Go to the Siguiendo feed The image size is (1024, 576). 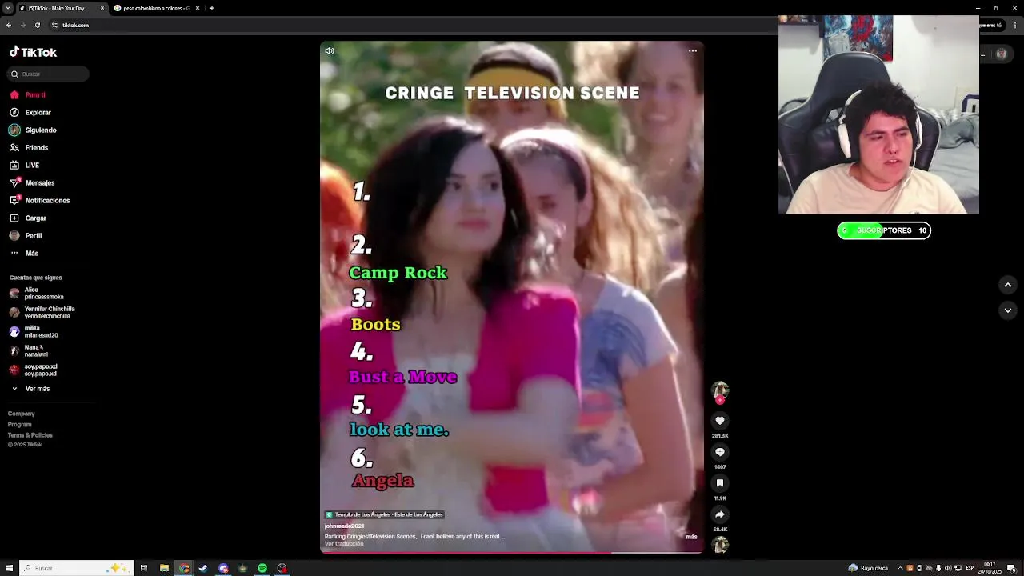[33, 130]
